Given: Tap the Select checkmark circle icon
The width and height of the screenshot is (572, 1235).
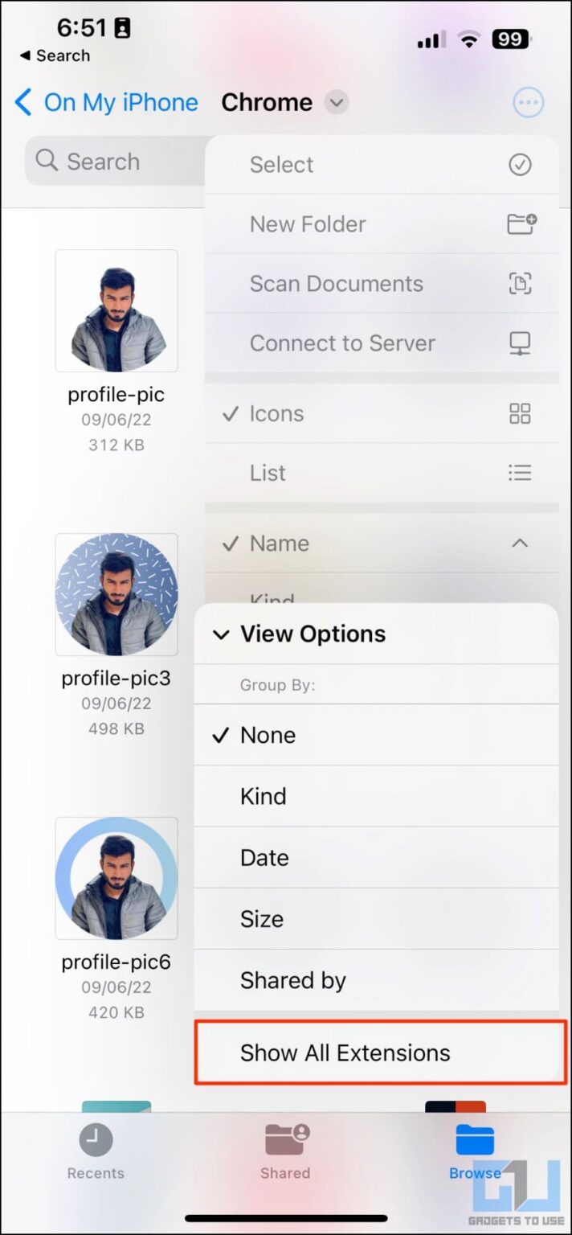Looking at the screenshot, I should click(521, 165).
